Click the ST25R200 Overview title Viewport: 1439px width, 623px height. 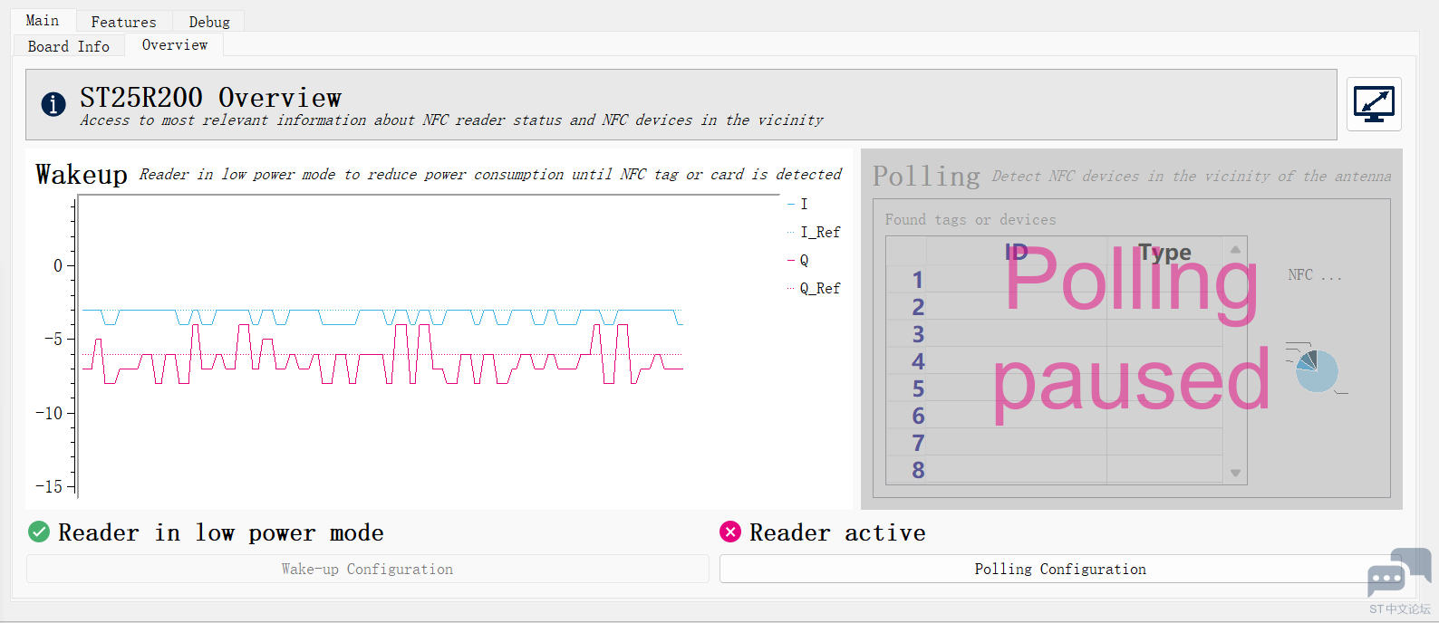(x=210, y=97)
